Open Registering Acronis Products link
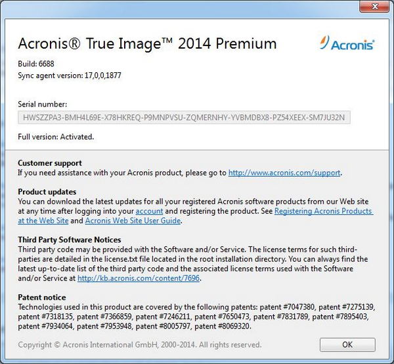This screenshot has width=394, height=364. (x=323, y=212)
